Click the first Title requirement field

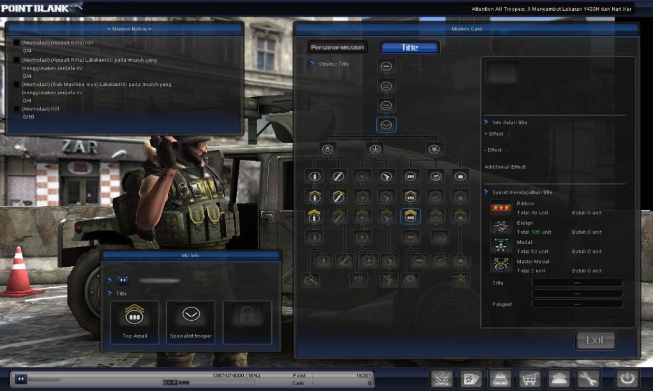tap(577, 283)
